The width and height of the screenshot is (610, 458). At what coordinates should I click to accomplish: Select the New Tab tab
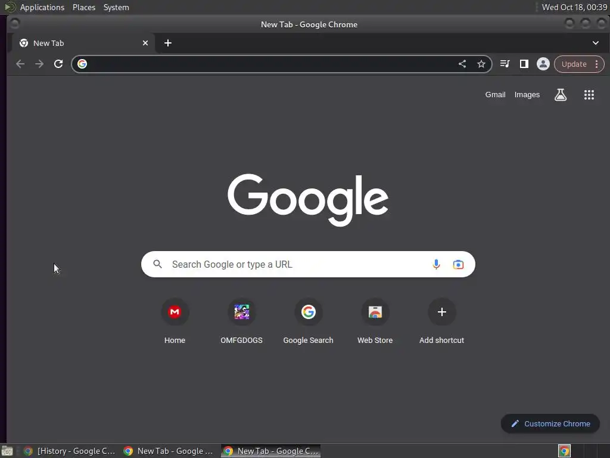83,43
